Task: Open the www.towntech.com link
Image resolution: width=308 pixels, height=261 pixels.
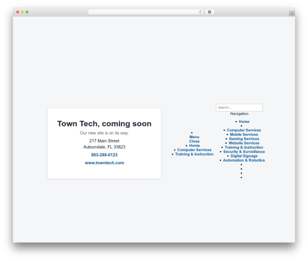Action: (x=104, y=163)
